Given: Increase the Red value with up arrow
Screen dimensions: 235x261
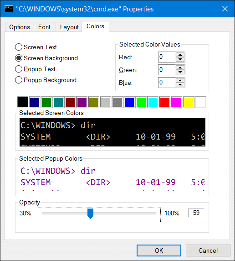Looking at the screenshot, I should pyautogui.click(x=180, y=55).
